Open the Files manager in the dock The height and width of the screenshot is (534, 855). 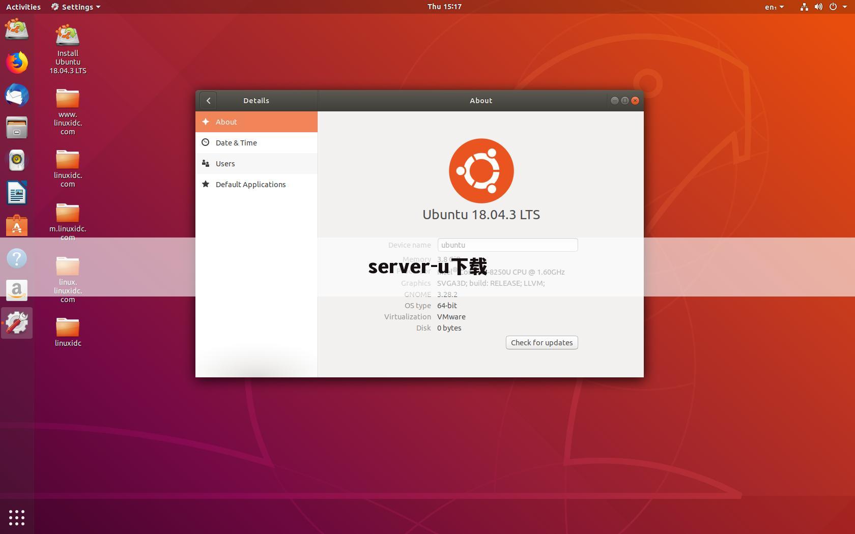tap(17, 128)
